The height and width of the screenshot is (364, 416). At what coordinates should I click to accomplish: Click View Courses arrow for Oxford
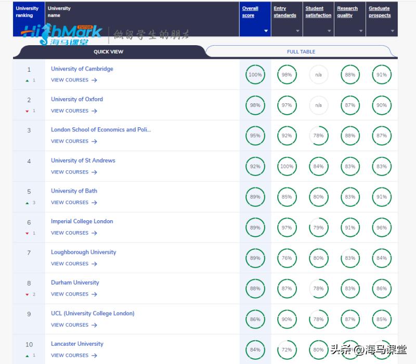click(x=94, y=111)
